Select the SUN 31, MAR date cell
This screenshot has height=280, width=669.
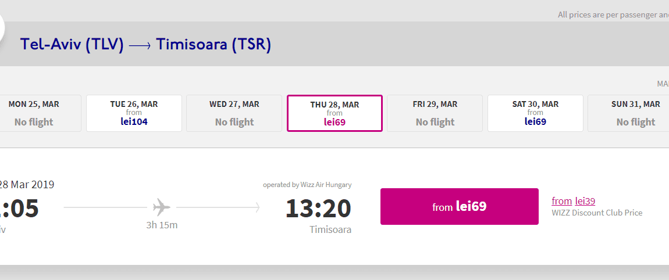pyautogui.click(x=628, y=113)
